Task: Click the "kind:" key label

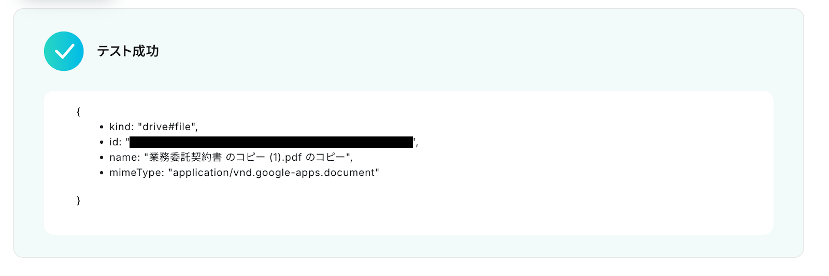Action: tap(122, 127)
